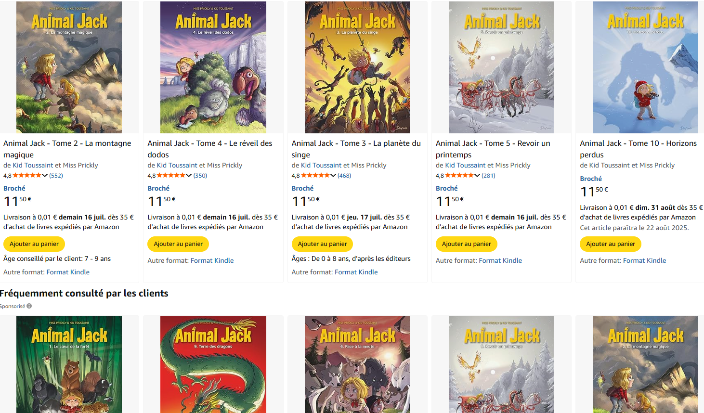Open rating breakdown chevron for Tome 3
Viewport: 704px width, 413px height.
click(333, 176)
